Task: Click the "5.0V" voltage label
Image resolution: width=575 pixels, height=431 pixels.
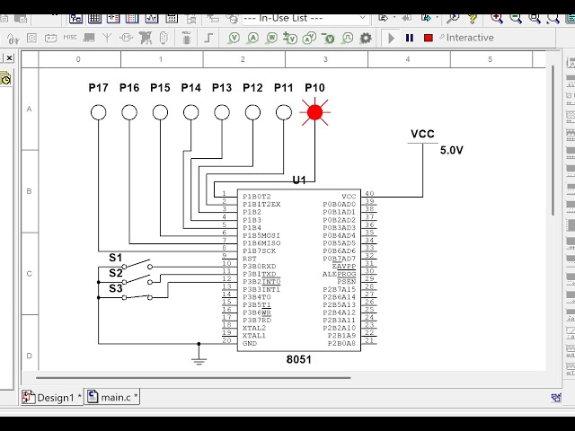Action: pyautogui.click(x=451, y=150)
